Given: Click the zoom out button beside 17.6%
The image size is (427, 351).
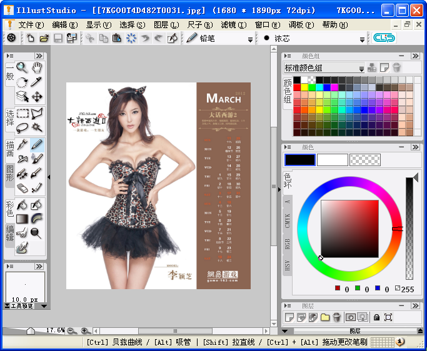Looking at the screenshot, I should (x=72, y=330).
